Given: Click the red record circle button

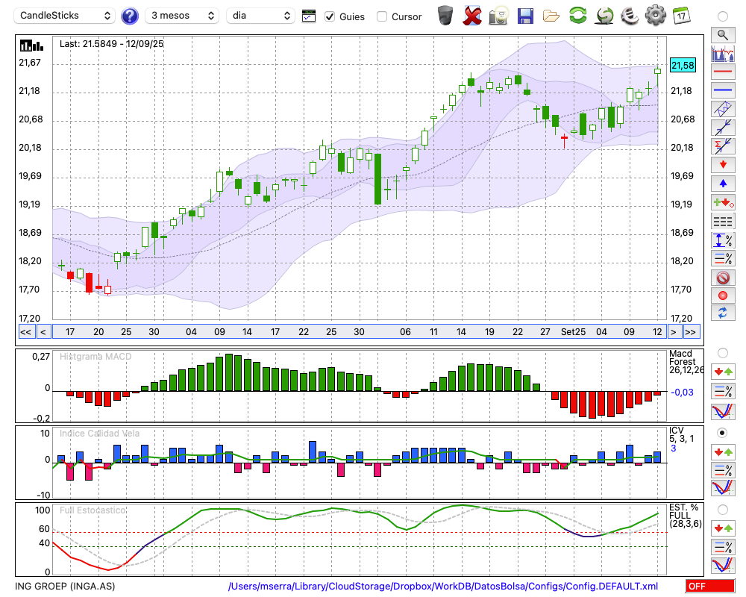Looking at the screenshot, I should point(723,296).
